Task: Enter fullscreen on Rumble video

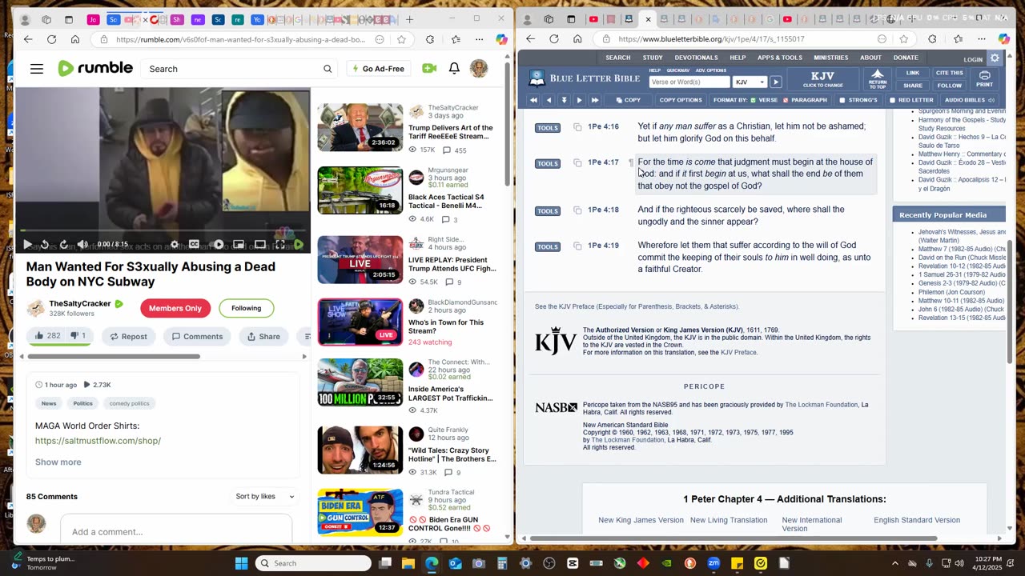Action: 279,245
